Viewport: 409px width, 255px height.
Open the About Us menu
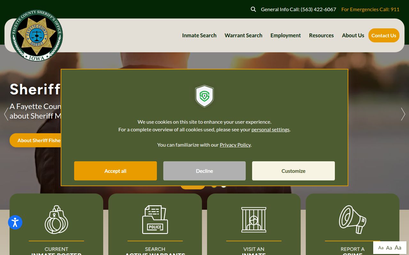[353, 35]
